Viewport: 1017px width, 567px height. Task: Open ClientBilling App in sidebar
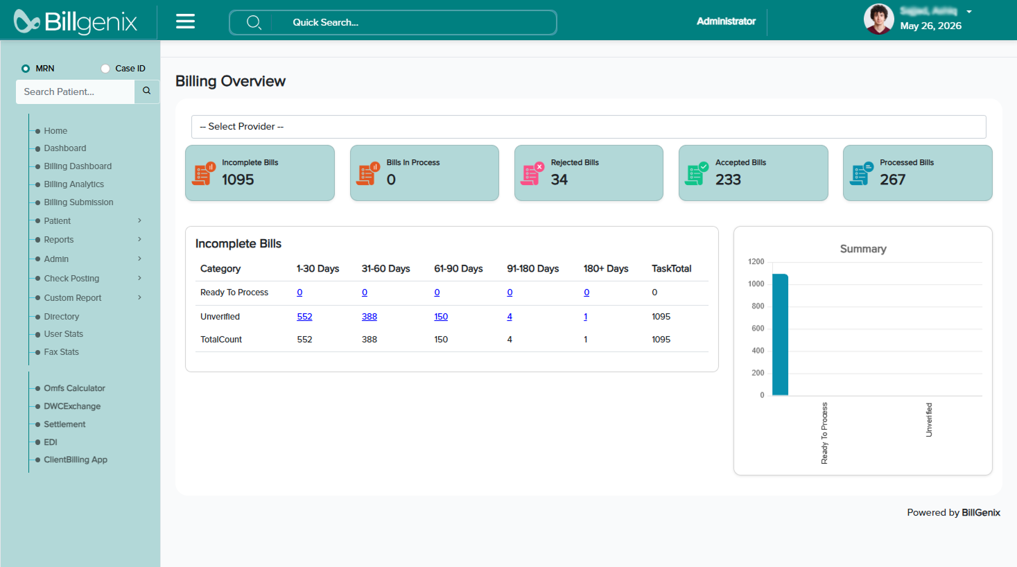[x=76, y=460]
